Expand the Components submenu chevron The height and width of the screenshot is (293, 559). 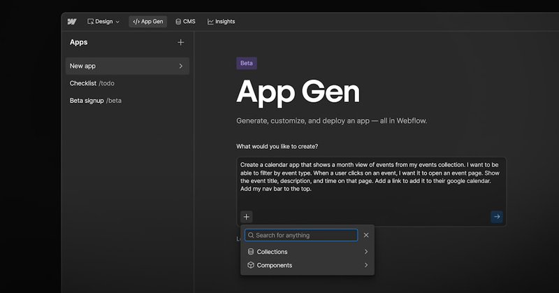[x=366, y=265]
